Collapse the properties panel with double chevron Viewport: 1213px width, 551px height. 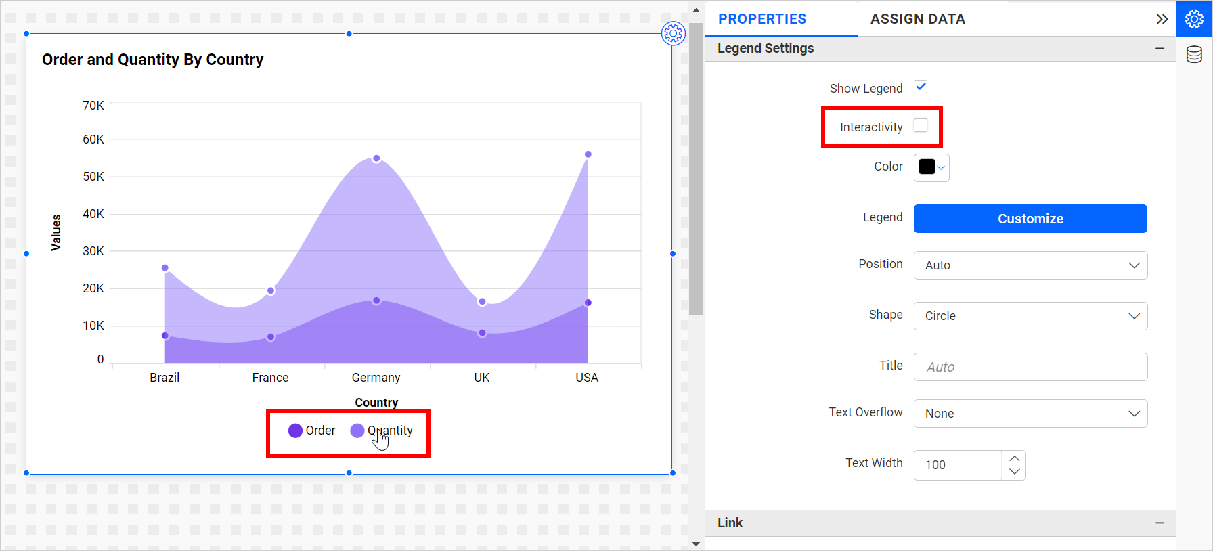tap(1162, 19)
